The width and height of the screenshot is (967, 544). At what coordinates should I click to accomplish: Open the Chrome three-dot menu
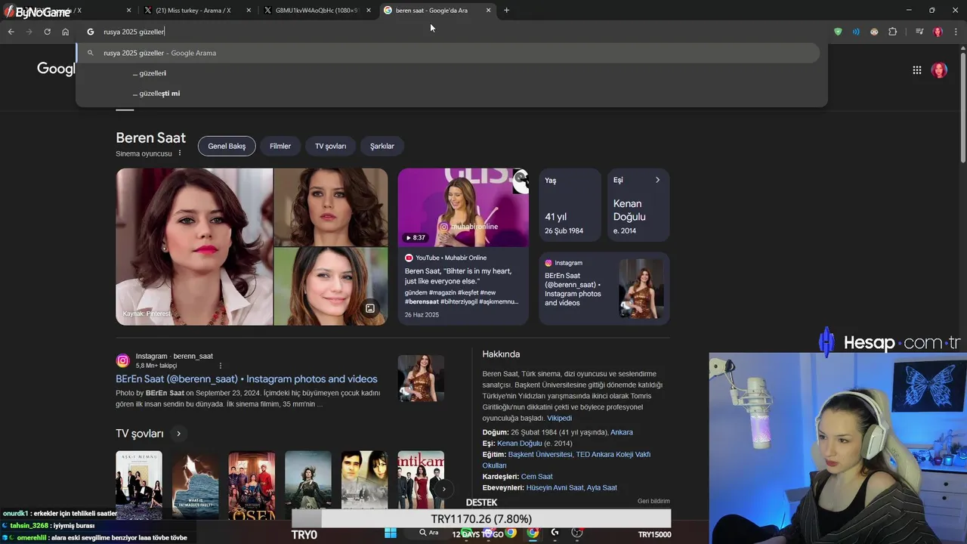coord(956,32)
